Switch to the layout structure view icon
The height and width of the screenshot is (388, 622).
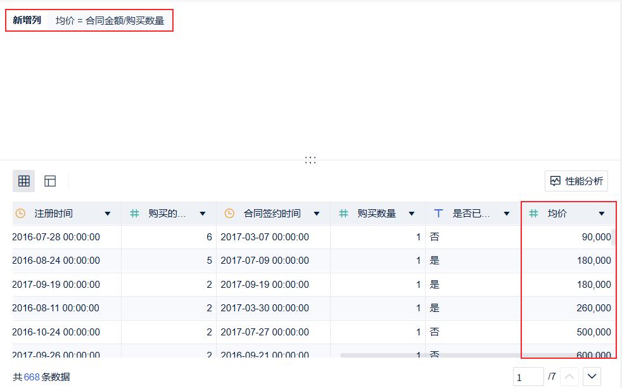(x=50, y=181)
